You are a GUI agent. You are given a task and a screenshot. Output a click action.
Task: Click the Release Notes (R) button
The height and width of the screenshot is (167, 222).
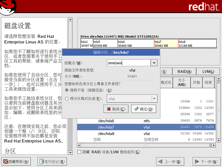52,161
